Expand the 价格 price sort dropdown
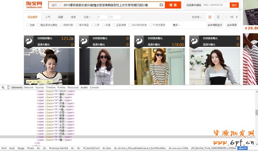The width and height of the screenshot is (258, 151). pos(87,17)
